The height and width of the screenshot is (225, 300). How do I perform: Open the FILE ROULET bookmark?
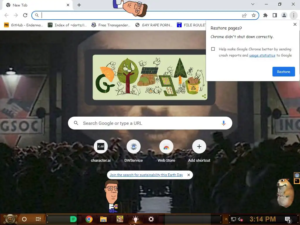(191, 25)
